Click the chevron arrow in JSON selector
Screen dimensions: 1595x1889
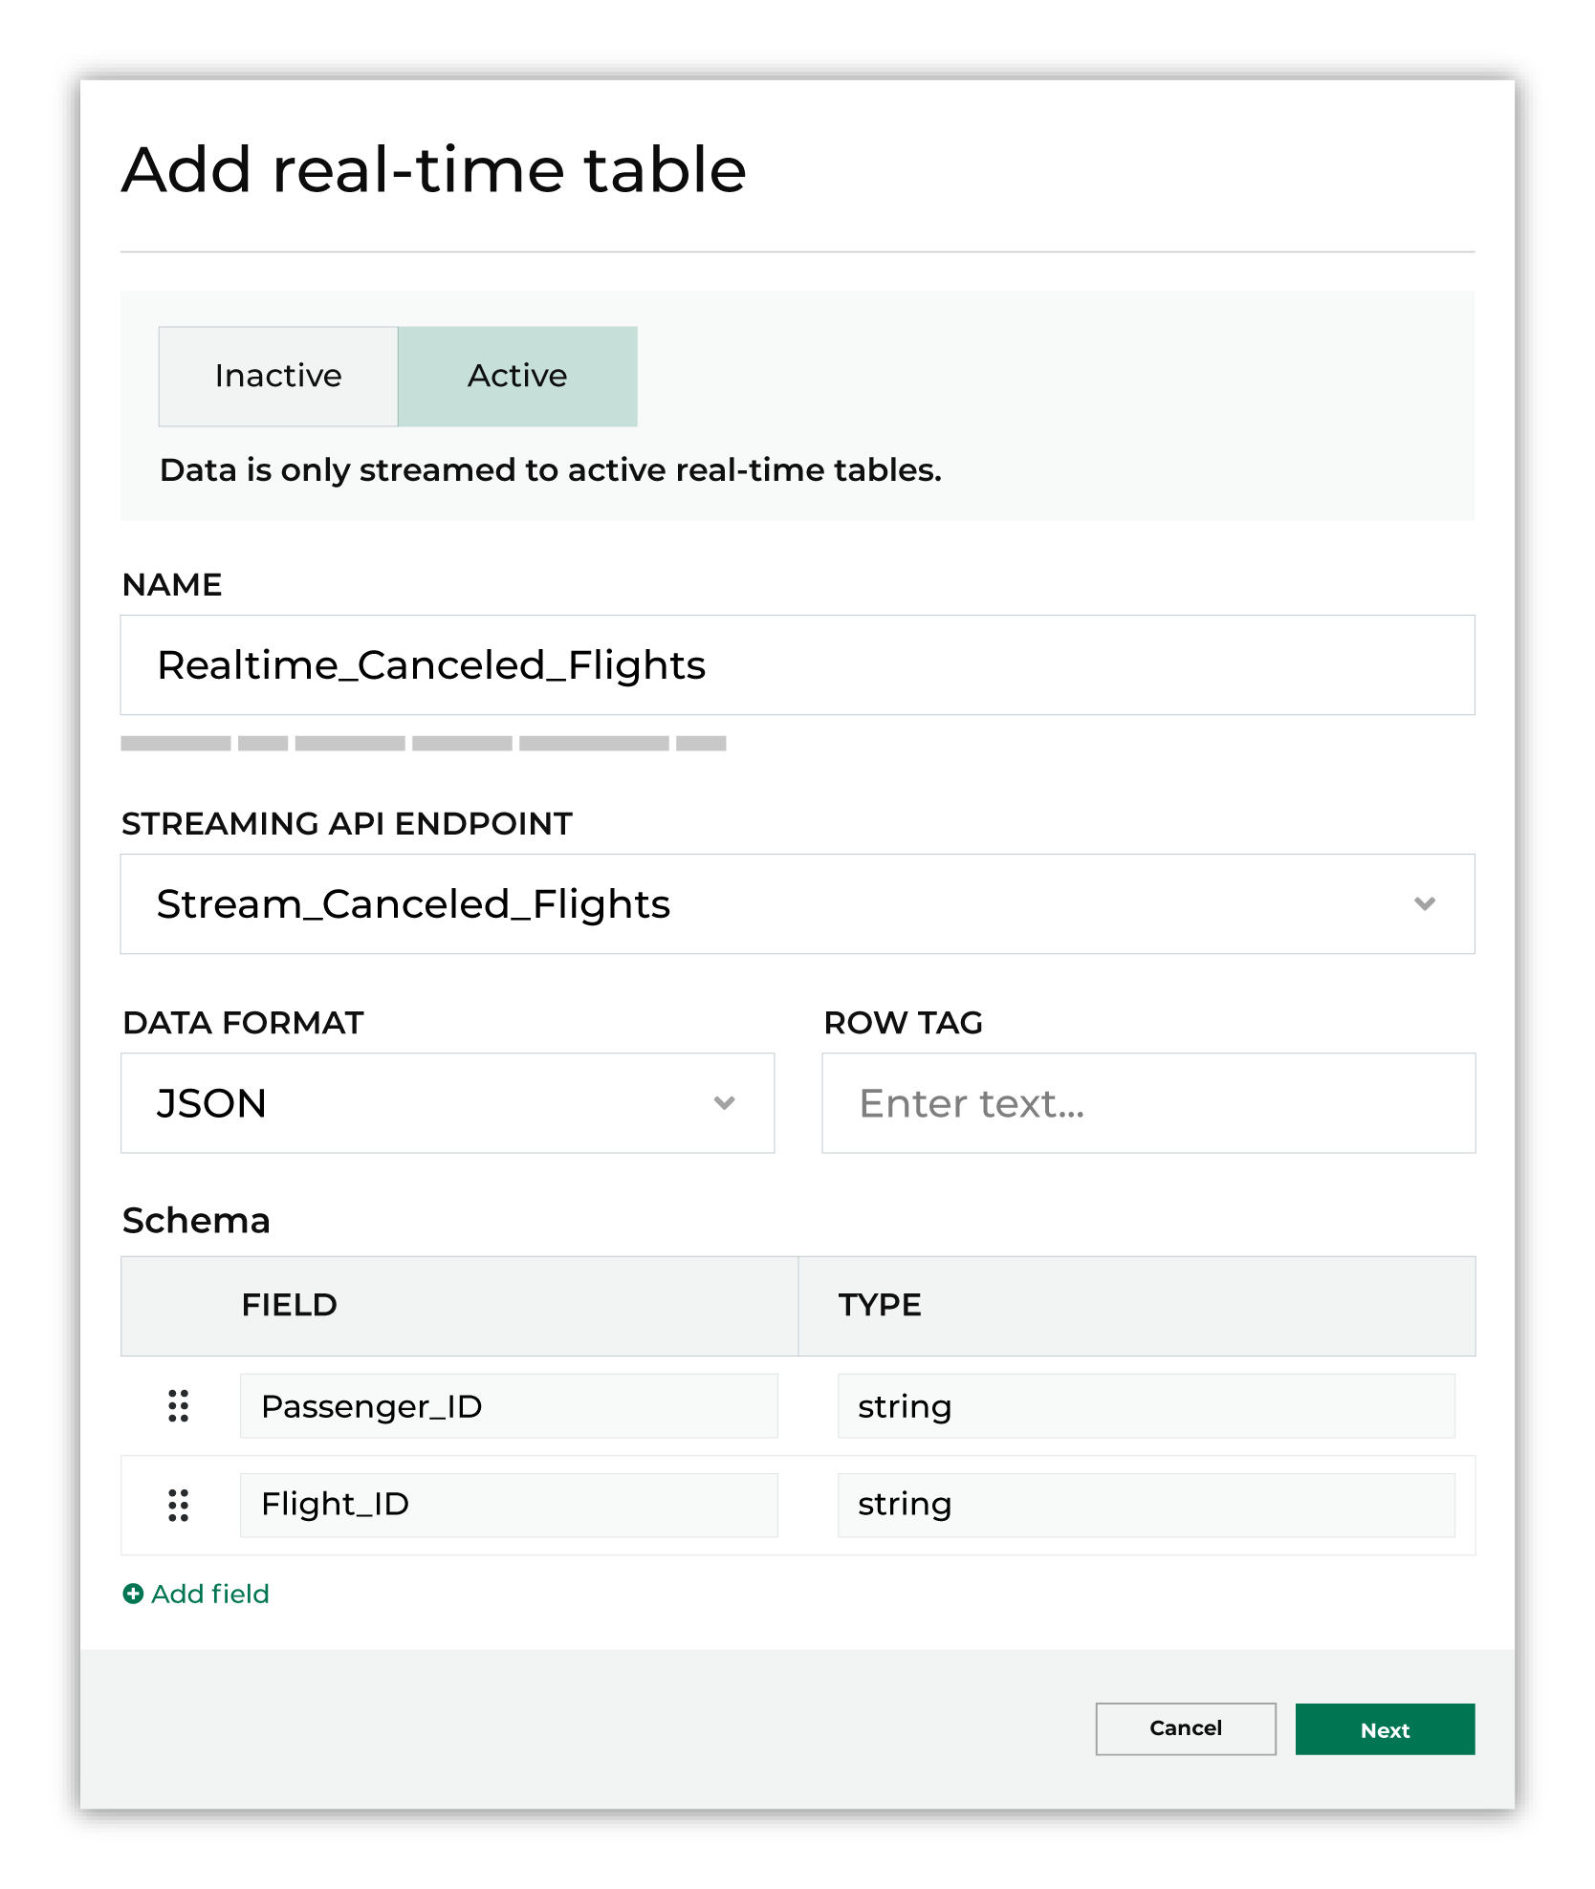coord(725,1103)
